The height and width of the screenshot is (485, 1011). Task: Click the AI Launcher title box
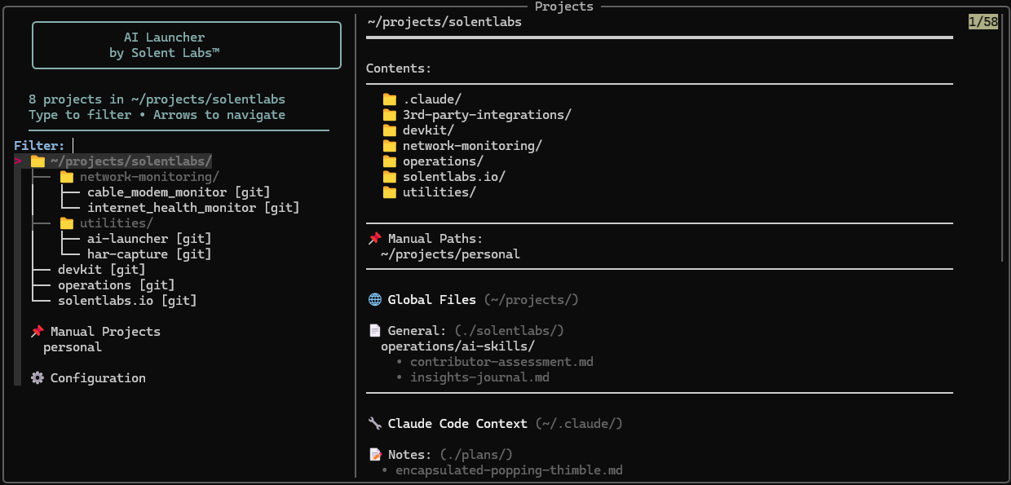186,45
